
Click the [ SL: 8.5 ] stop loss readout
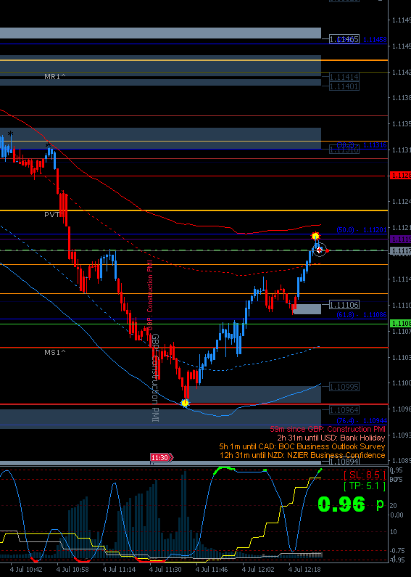coord(365,475)
